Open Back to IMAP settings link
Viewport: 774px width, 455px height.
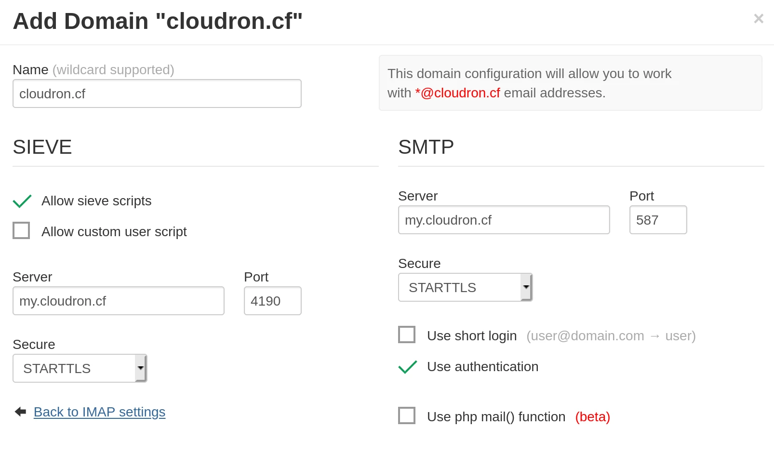tap(99, 412)
